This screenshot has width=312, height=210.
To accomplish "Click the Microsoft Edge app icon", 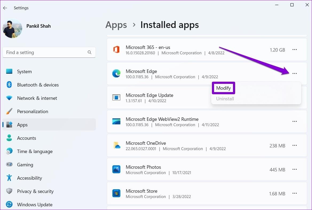I will [x=116, y=73].
